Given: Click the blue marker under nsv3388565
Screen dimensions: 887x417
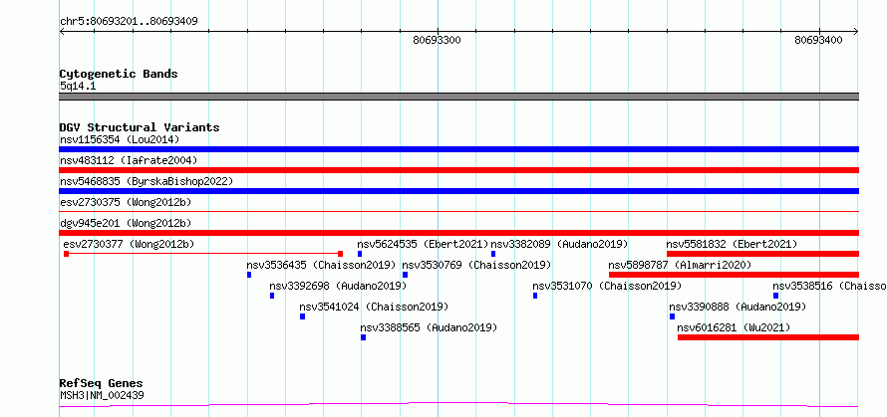Looking at the screenshot, I should (x=363, y=337).
